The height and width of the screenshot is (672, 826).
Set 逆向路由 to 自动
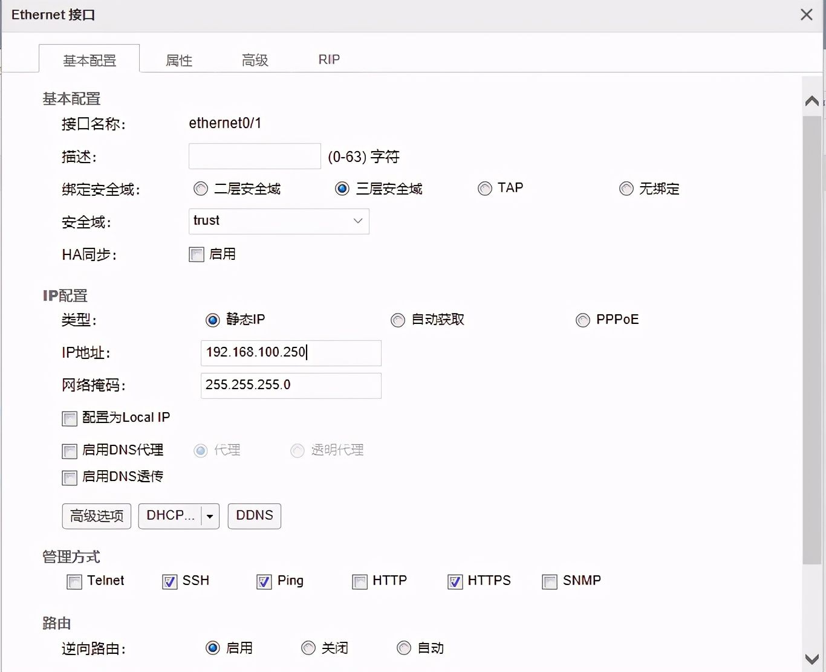point(404,648)
